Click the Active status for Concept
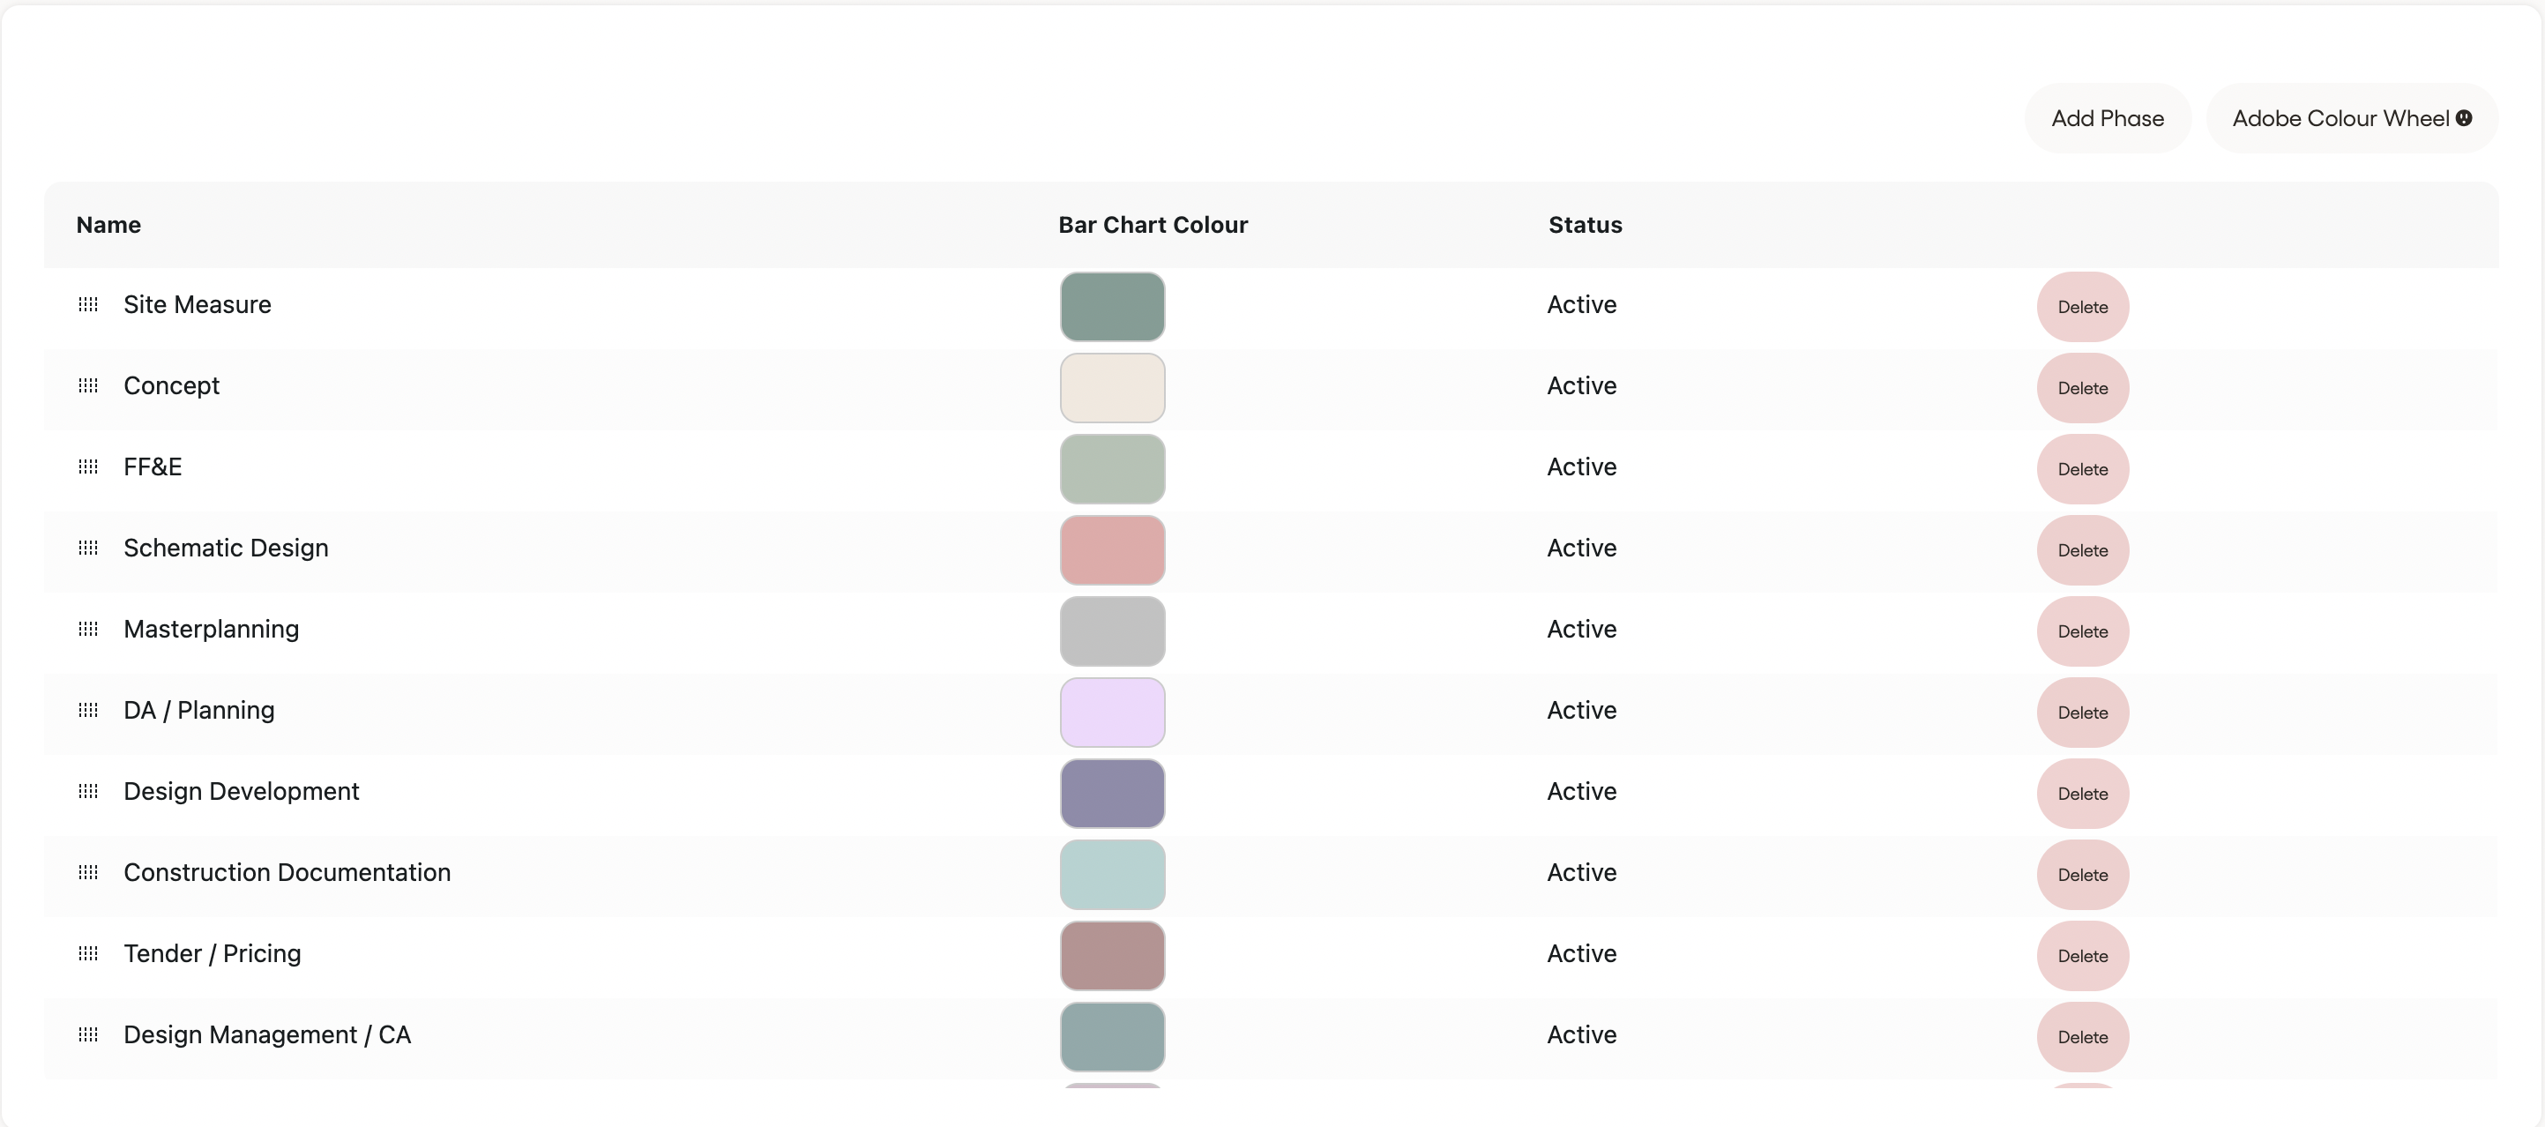 tap(1582, 385)
